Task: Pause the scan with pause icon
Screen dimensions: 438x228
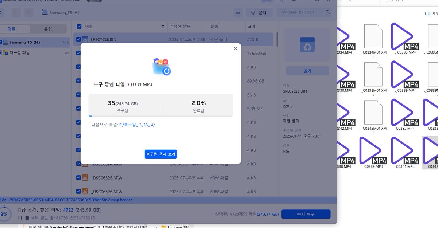Action: [20, 218]
